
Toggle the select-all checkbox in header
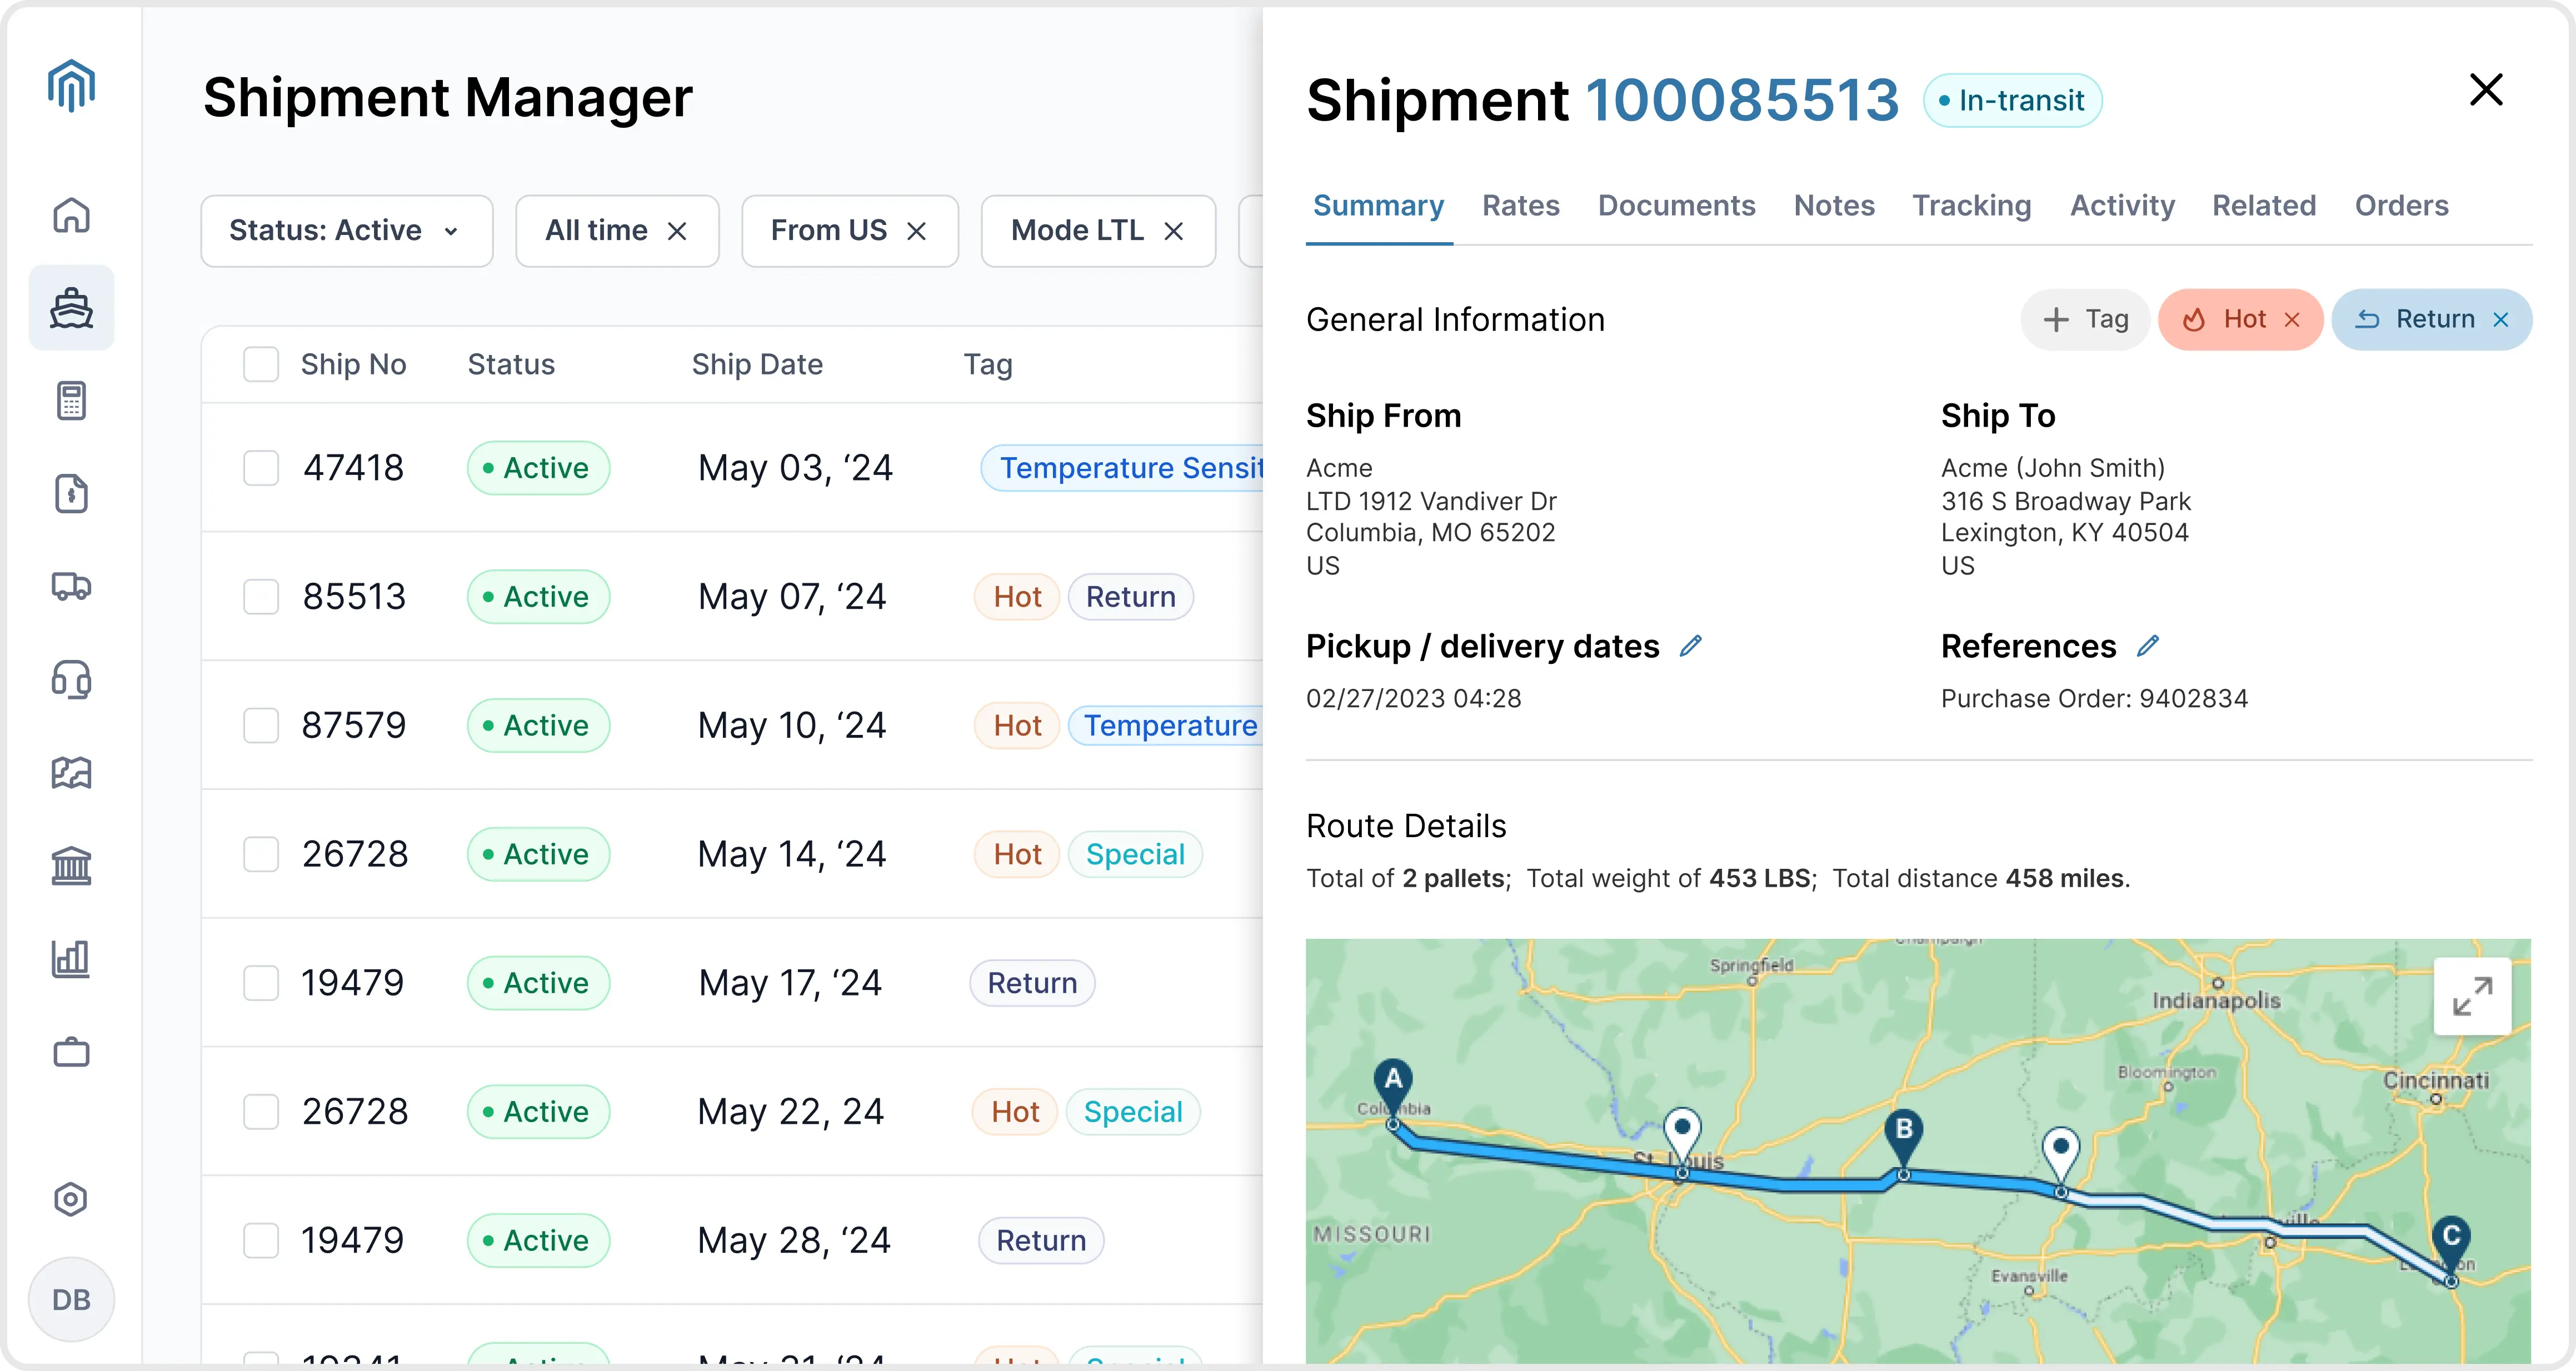pos(261,364)
